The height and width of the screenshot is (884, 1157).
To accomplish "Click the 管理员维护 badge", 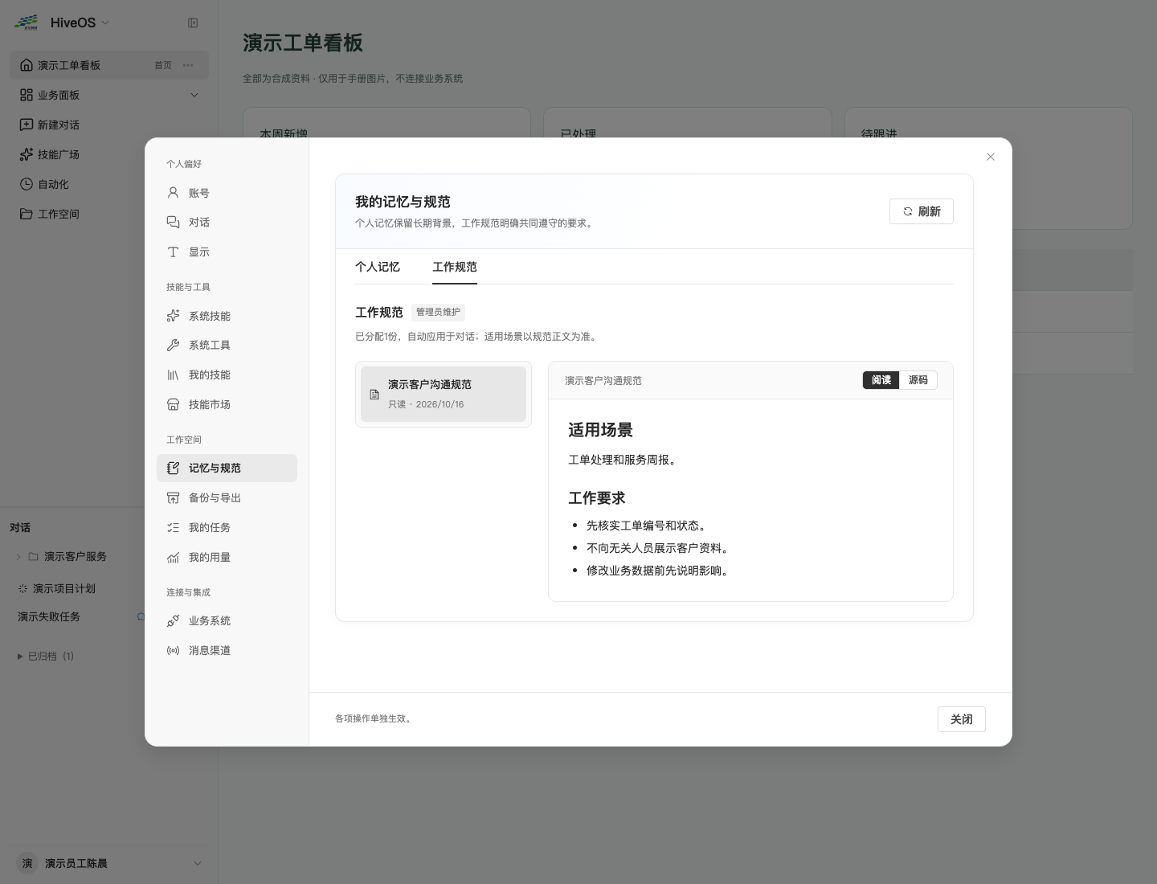I will (x=438, y=312).
